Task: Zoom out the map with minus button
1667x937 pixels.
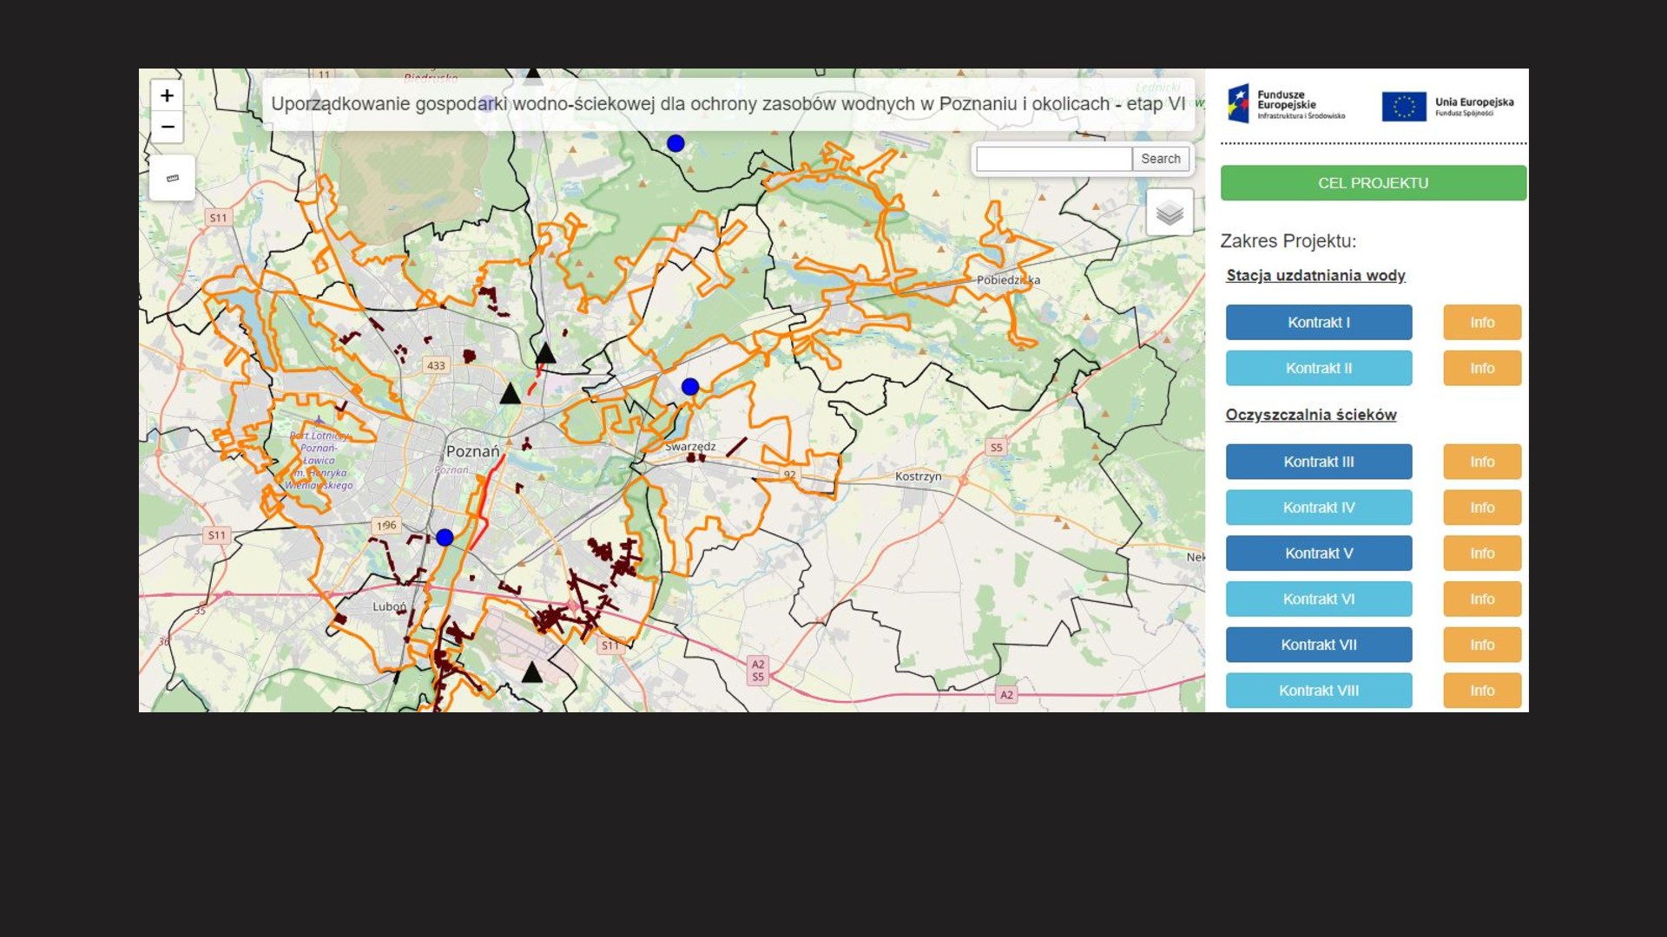Action: click(x=167, y=127)
